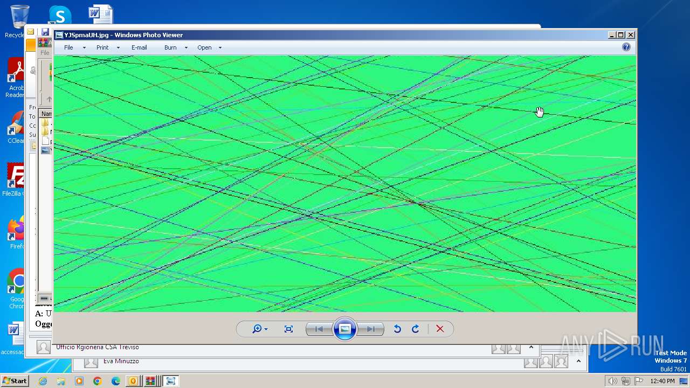Open the volume control in system tray

pos(612,381)
